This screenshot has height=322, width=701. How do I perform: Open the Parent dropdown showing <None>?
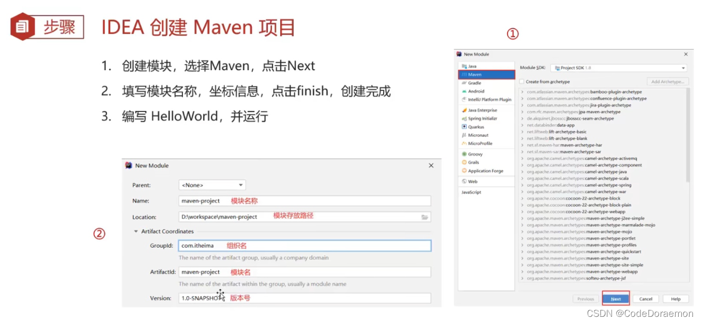[x=212, y=185]
